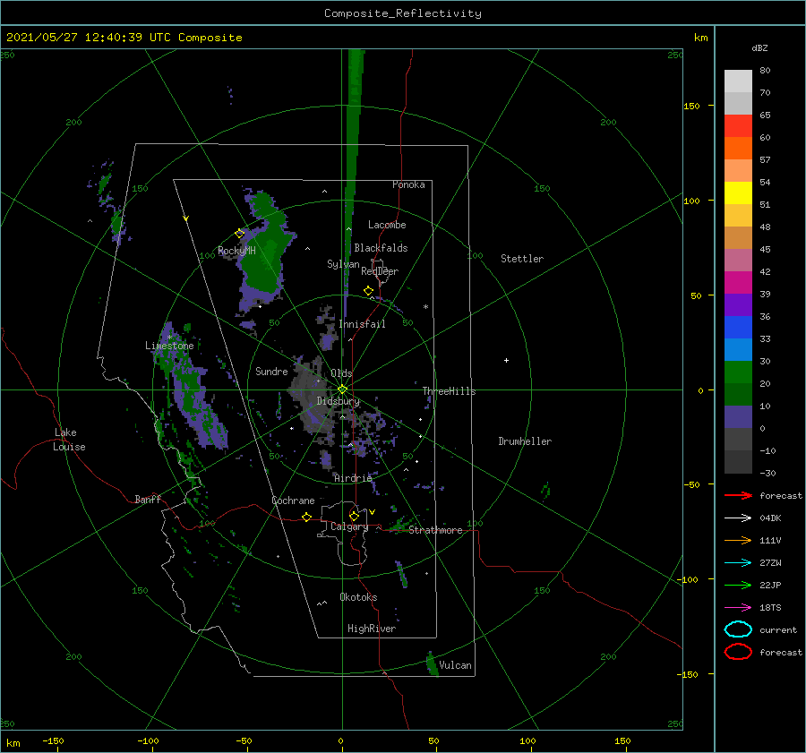Click the 57 value on the dBZ scale
806x753 pixels.
[x=765, y=160]
